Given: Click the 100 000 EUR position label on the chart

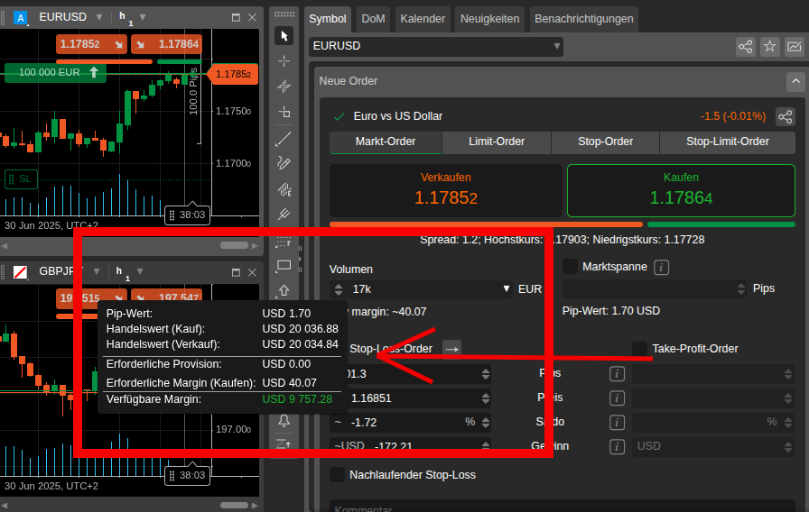Looking at the screenshot, I should [55, 73].
